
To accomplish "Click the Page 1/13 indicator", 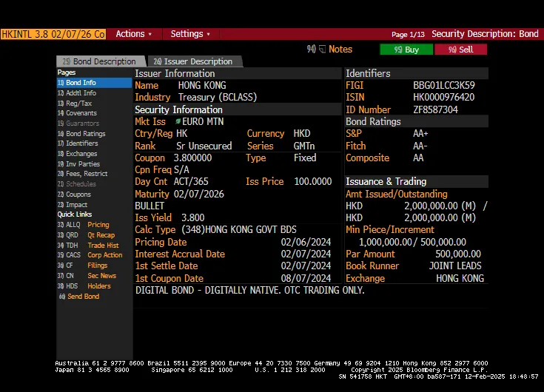I will [408, 34].
